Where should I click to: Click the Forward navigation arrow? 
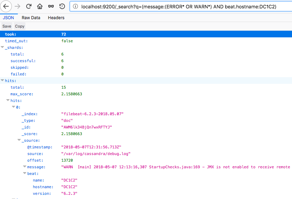click(18, 6)
